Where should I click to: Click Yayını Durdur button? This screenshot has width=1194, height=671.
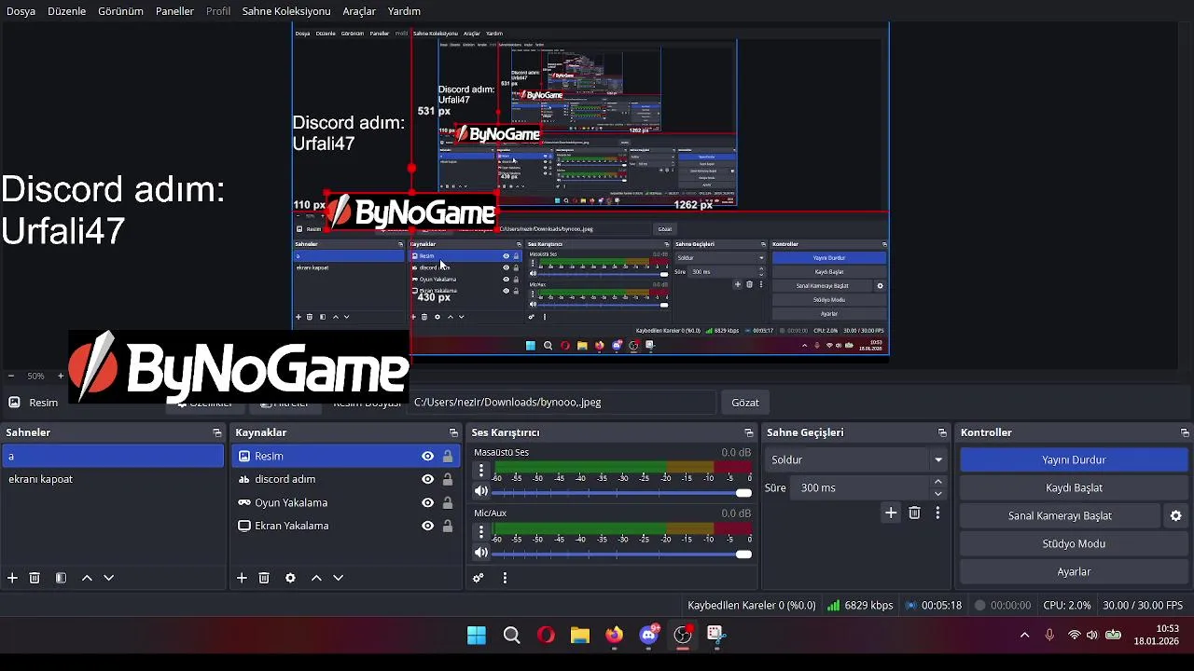pos(1074,459)
